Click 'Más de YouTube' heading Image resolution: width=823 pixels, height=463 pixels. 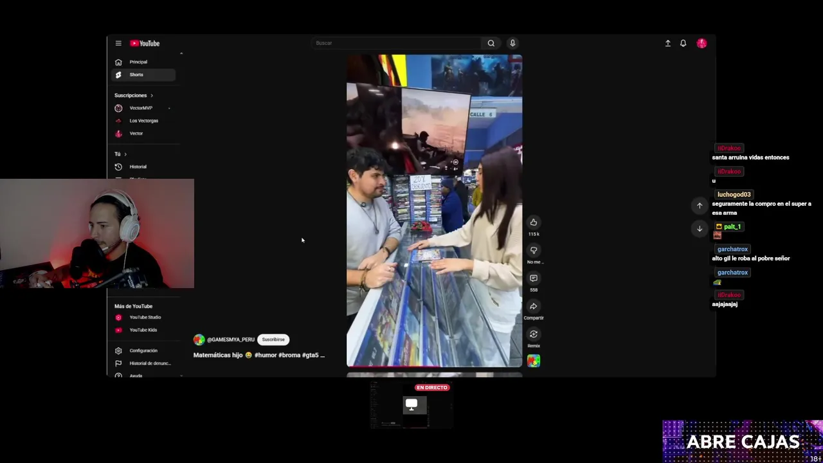click(133, 306)
